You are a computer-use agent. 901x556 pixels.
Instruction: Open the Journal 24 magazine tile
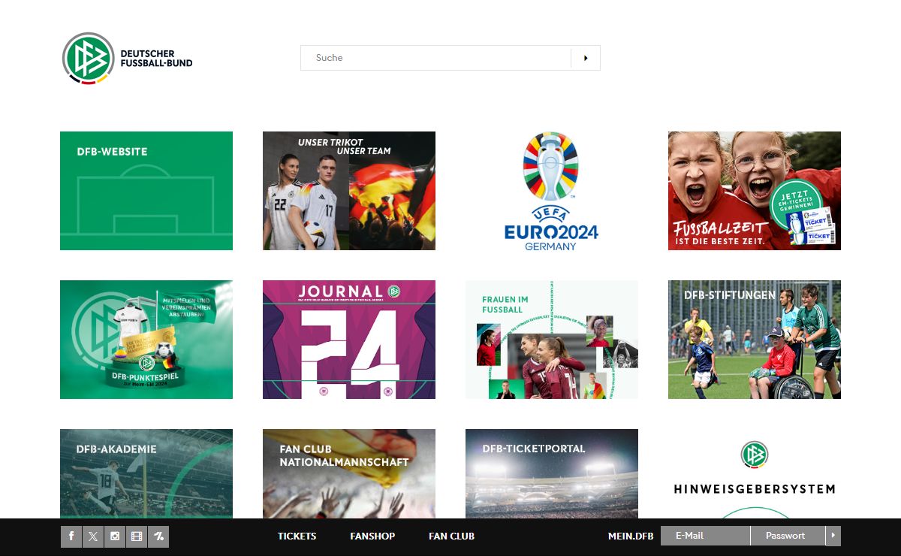[349, 340]
